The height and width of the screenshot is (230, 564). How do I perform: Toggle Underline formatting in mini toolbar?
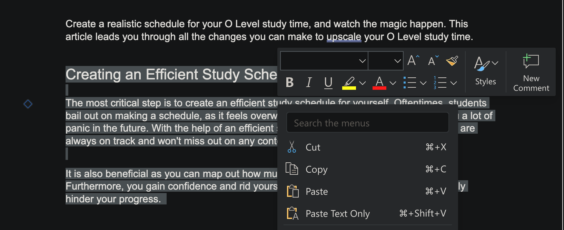(x=328, y=83)
